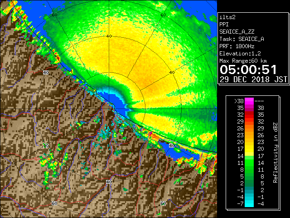Viewport: 290px width, 218px height.
Task: Select the 'SEAICE_A_ZZ' product text
Action: click(x=237, y=32)
